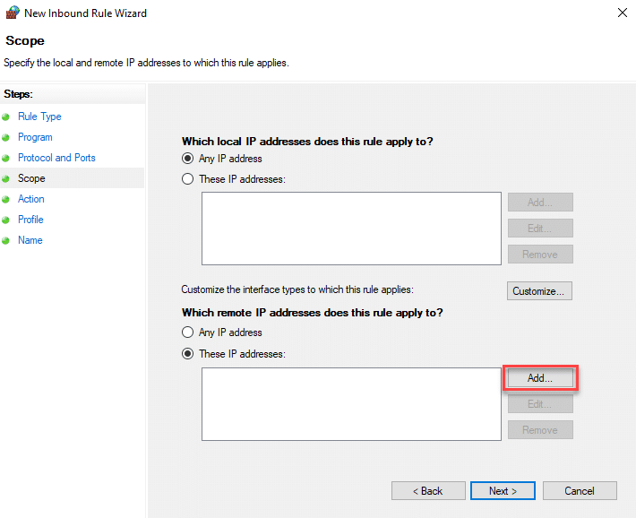The image size is (636, 518).
Task: Click the green bullet beside Name step
Action: [x=6, y=241]
